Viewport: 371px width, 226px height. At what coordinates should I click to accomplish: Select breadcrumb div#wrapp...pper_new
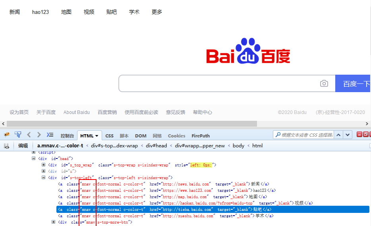pos(200,146)
